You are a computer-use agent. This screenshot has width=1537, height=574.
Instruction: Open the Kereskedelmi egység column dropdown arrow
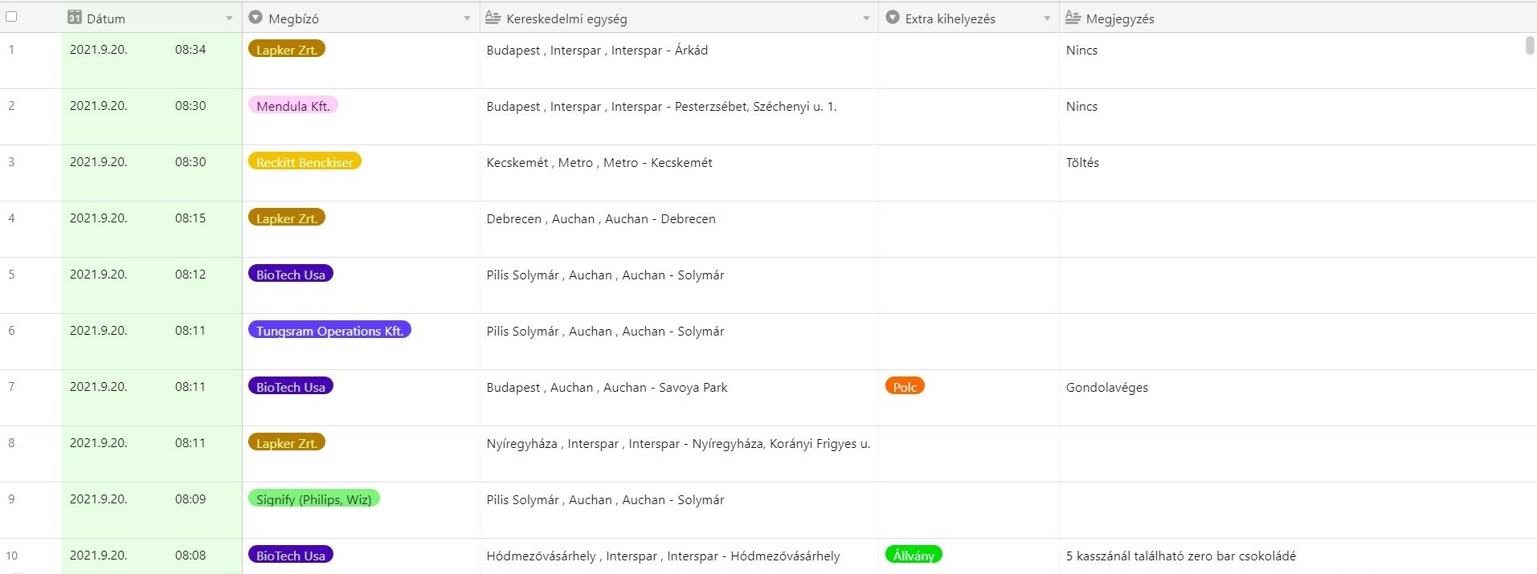point(866,18)
